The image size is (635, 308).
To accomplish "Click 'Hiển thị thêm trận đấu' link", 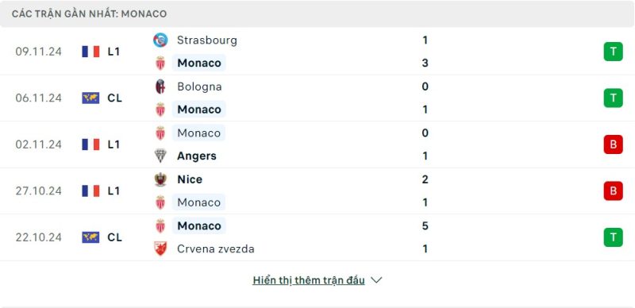I will (309, 280).
